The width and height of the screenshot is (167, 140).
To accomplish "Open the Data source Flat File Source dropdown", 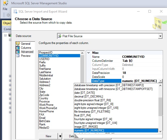I will 160,36.
